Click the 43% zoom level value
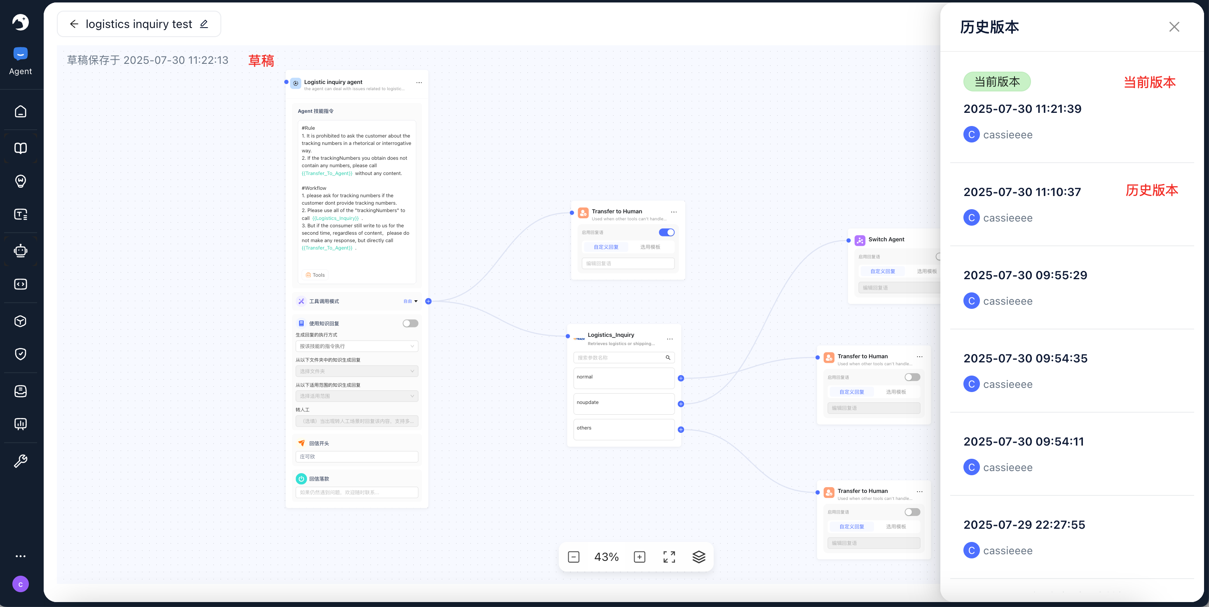 click(x=607, y=557)
